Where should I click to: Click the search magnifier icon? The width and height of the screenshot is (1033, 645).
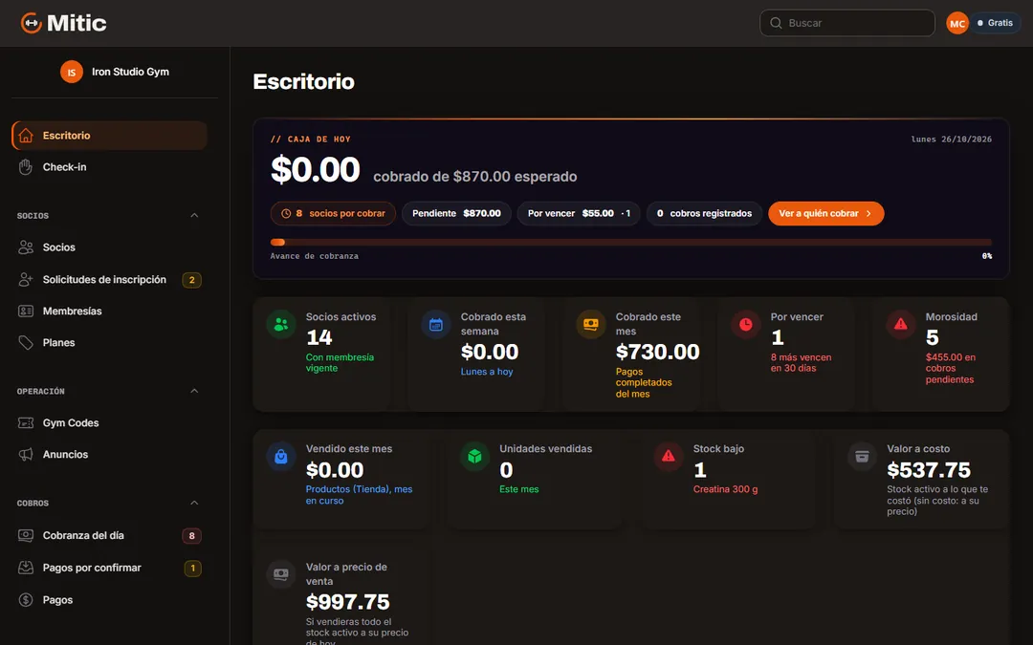tap(776, 23)
